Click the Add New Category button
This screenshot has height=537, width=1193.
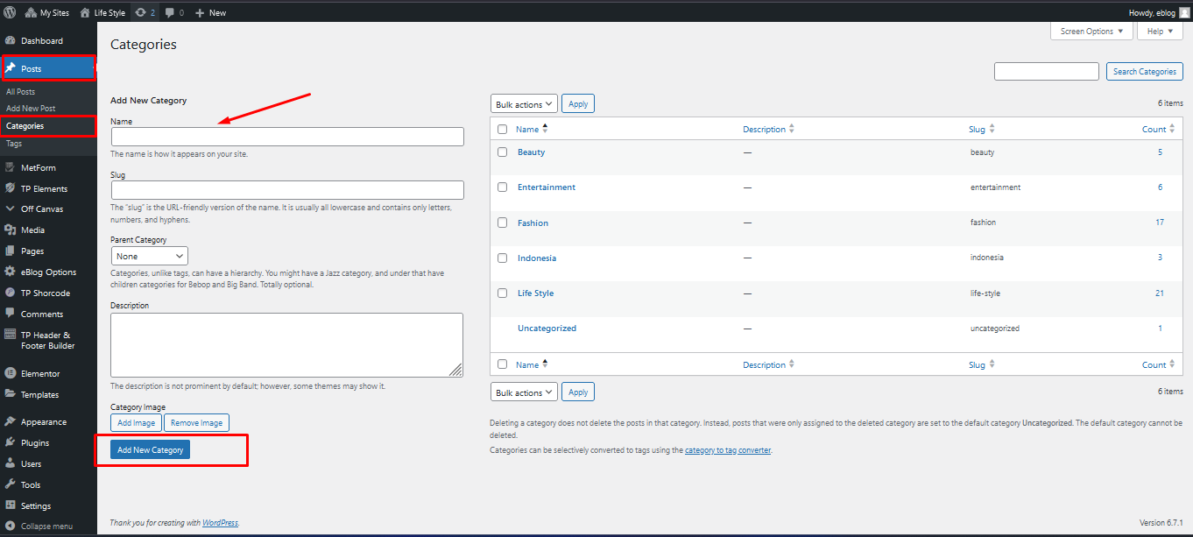(151, 450)
